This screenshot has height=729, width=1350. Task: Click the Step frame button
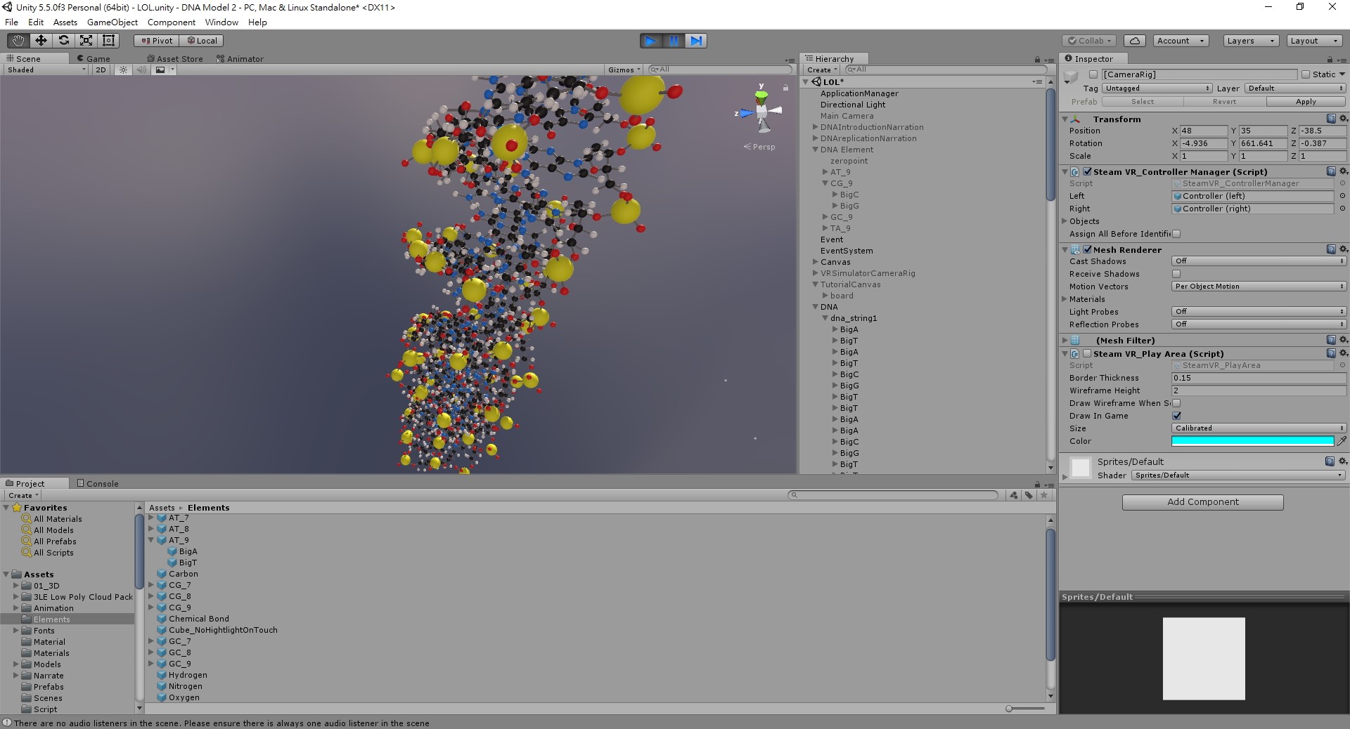tap(696, 41)
